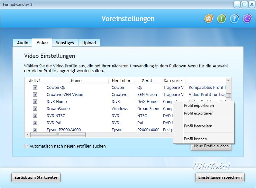Sort by Hersteller column header

pos(121,81)
